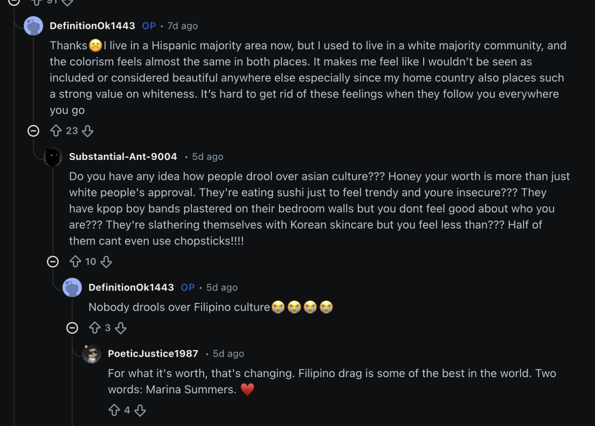Click PoeticJustice1987's sunglasses avatar
This screenshot has width=595, height=426.
[x=92, y=354]
